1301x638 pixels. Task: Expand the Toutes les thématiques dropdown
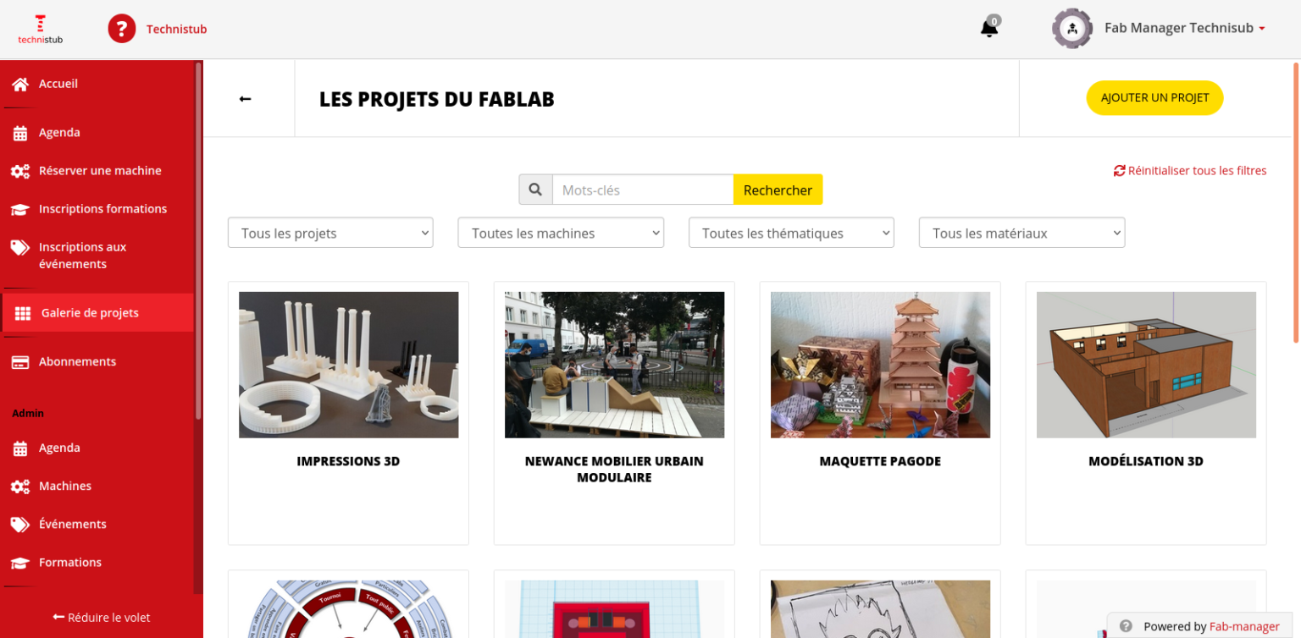click(x=791, y=233)
